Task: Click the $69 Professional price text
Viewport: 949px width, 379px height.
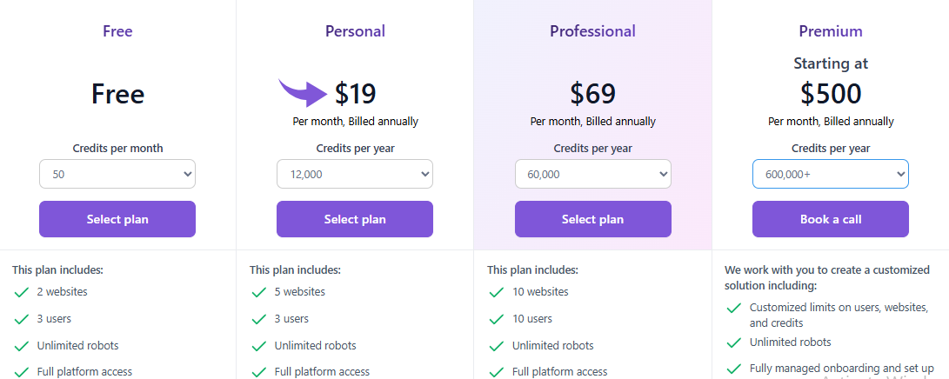Action: [592, 93]
